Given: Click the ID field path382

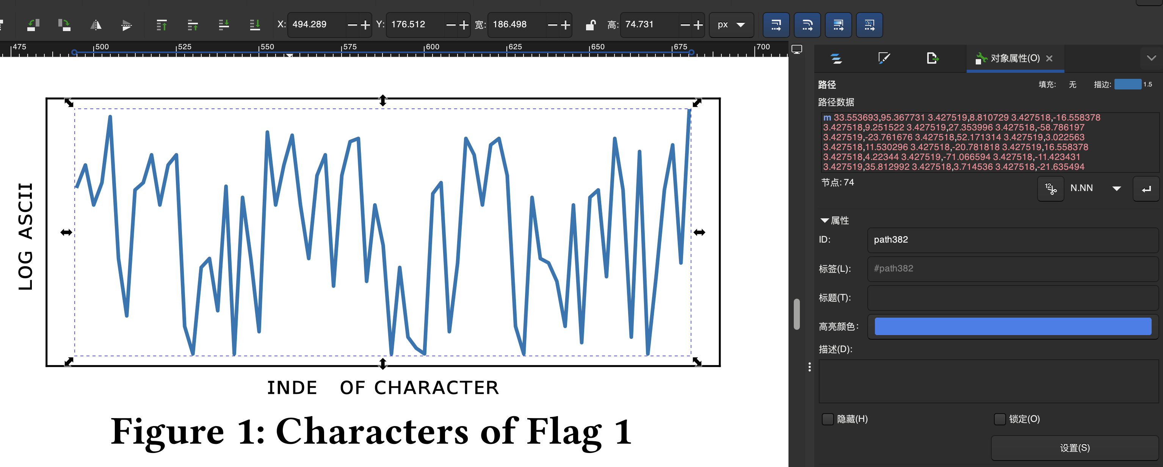Looking at the screenshot, I should click(x=1013, y=240).
